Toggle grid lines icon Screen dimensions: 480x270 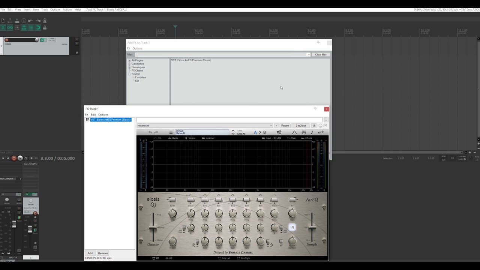pos(31,27)
